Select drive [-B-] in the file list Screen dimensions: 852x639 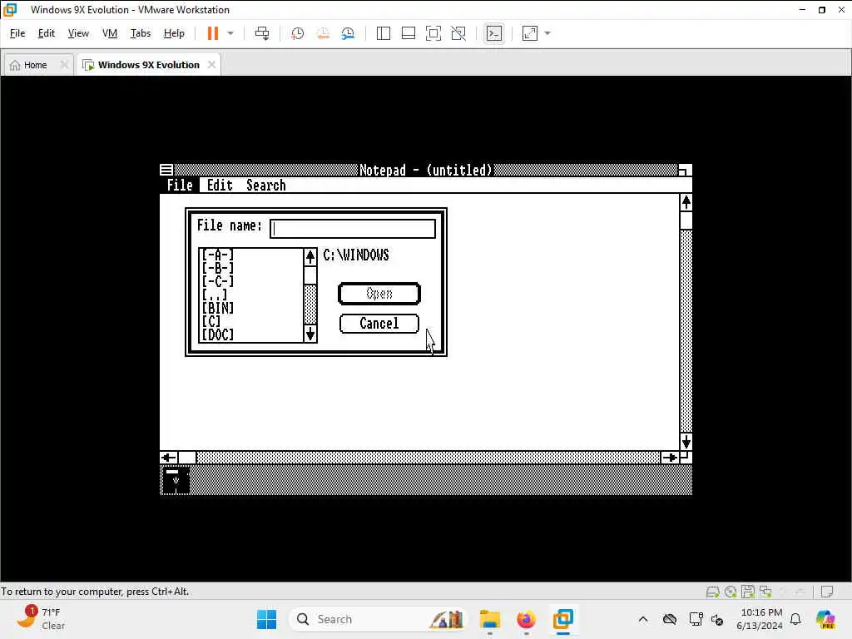217,268
